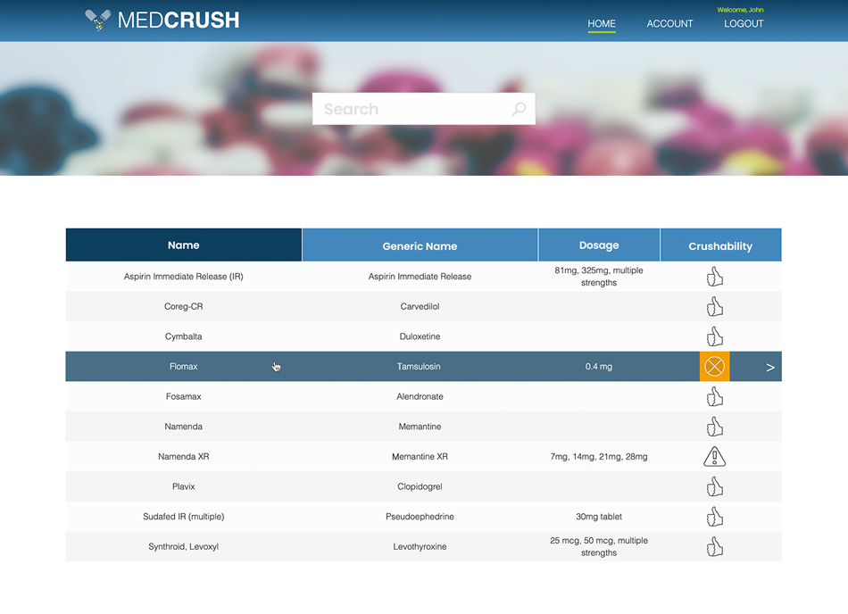Select Logout in the top navigation
This screenshot has width=848, height=614.
point(744,24)
